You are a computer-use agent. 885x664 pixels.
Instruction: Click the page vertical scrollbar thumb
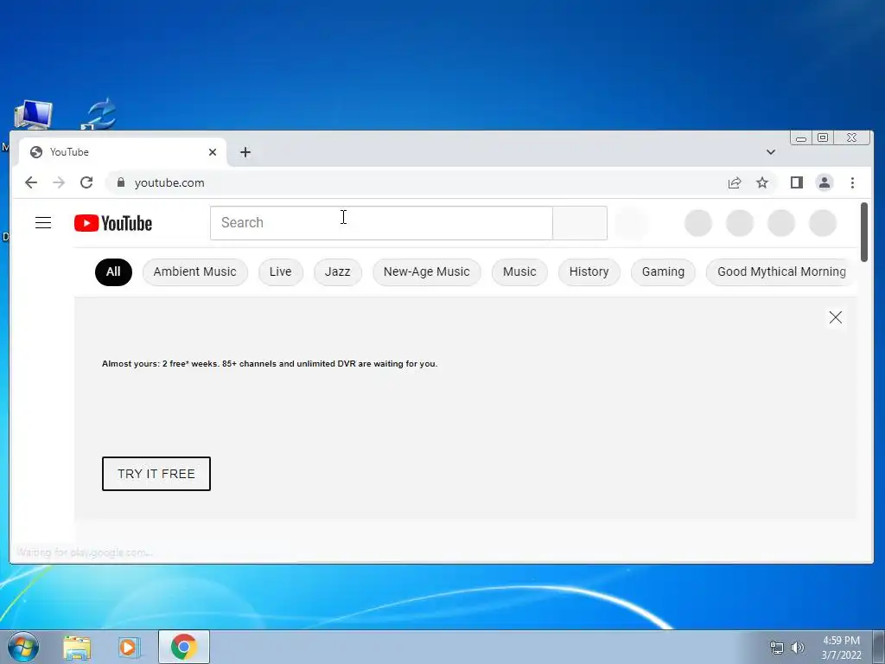point(864,232)
